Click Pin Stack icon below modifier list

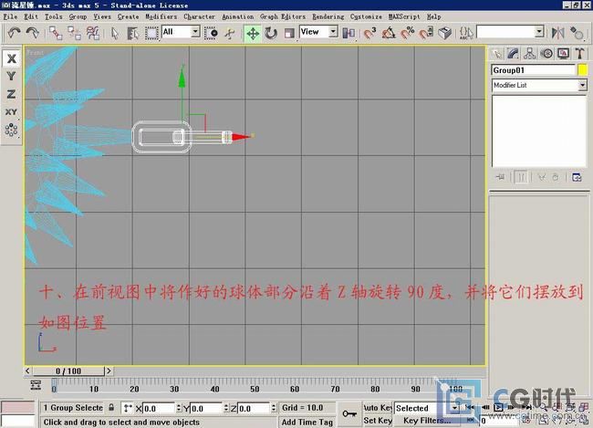point(501,177)
